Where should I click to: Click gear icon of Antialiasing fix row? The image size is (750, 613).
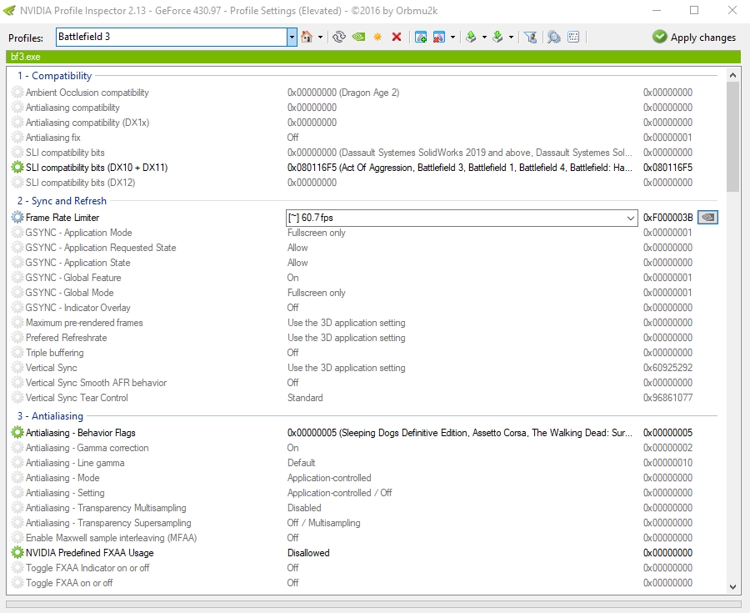tap(17, 138)
